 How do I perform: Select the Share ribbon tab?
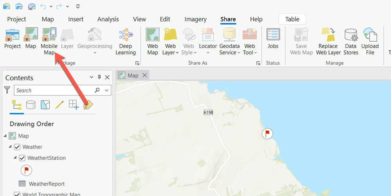click(228, 19)
